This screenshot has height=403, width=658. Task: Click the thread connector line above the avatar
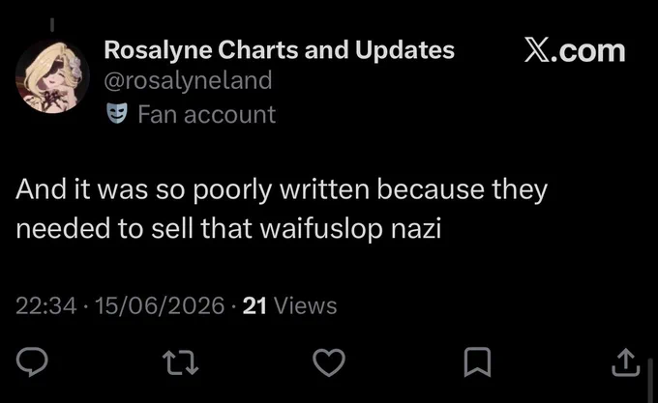[52, 25]
